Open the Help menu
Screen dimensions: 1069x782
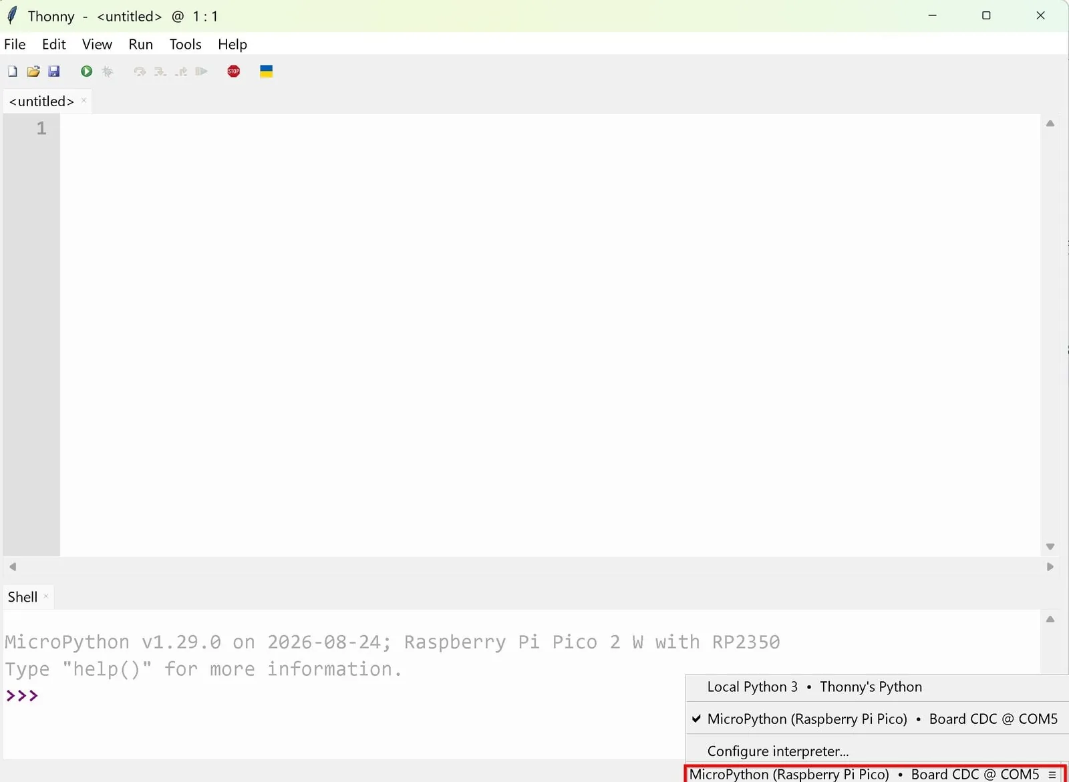pyautogui.click(x=232, y=44)
